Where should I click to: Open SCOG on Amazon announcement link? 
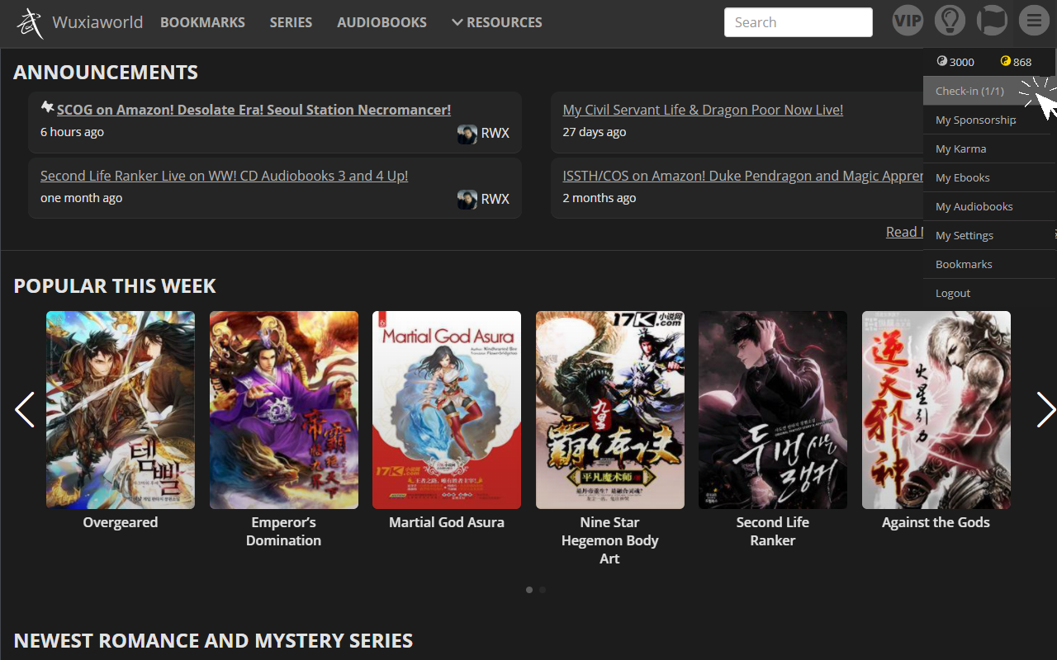click(x=254, y=110)
